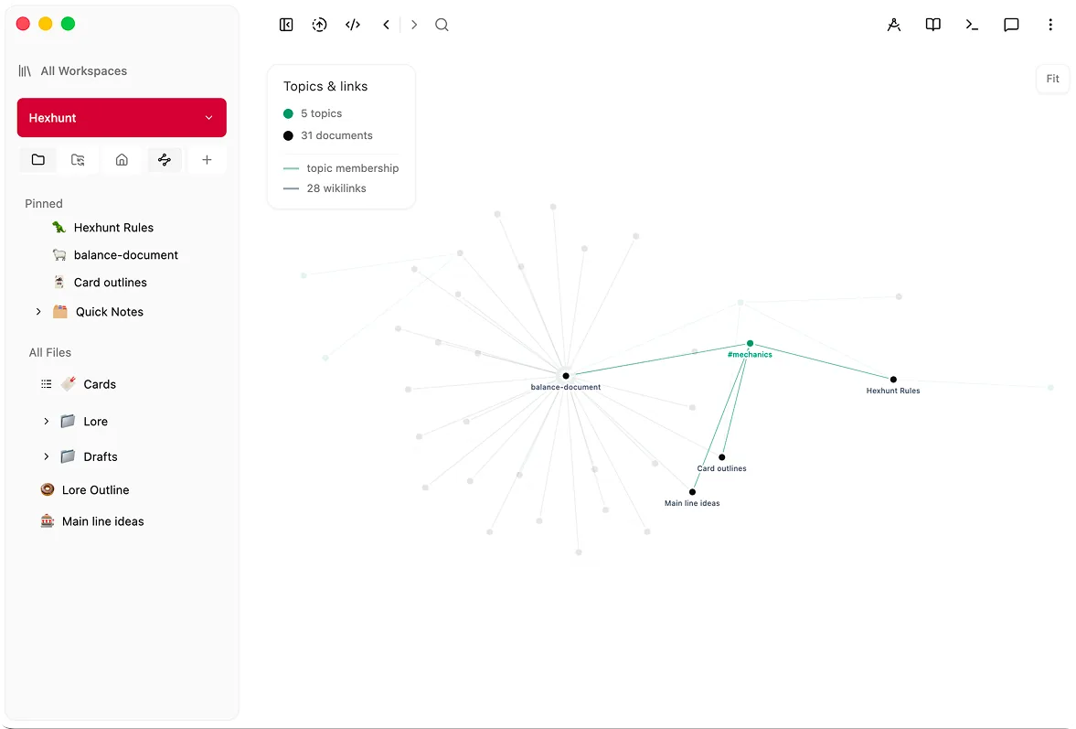
Task: Open search with the magnifier icon
Action: tap(442, 25)
